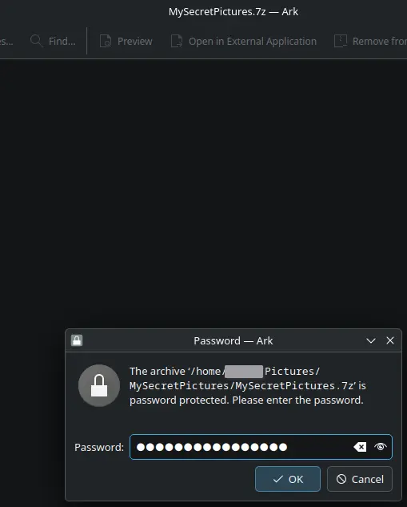Click the Remove from archive icon
Screen dimensions: 407x507
341,41
